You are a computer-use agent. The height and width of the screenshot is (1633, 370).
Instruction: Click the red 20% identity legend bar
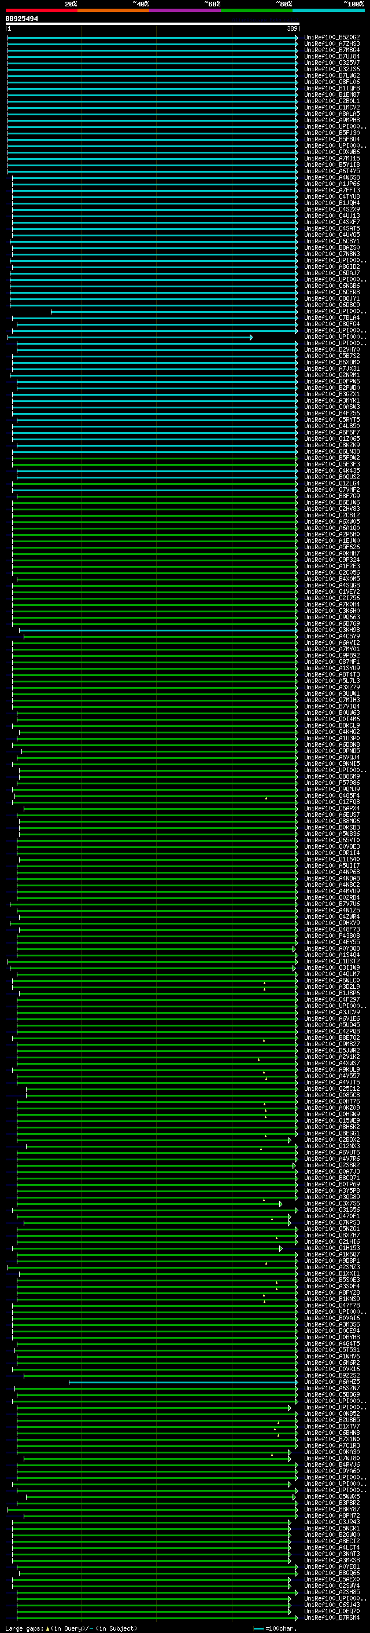pyautogui.click(x=41, y=10)
